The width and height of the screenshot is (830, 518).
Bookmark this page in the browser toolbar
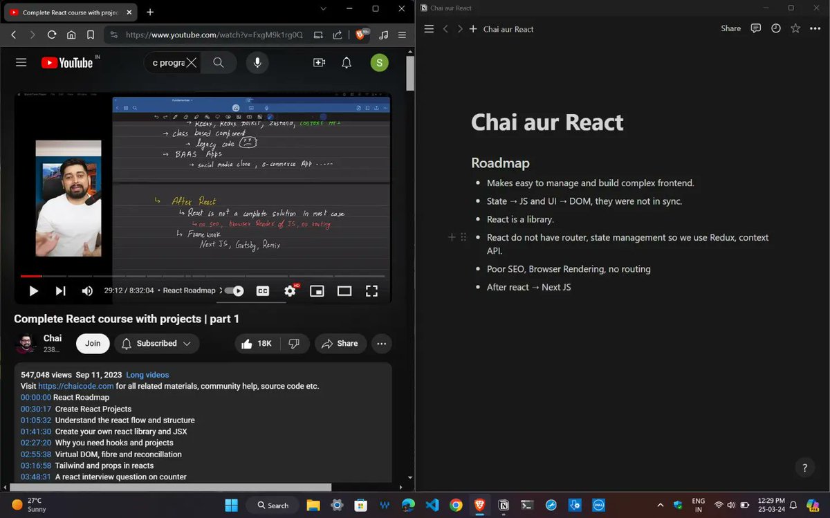click(x=91, y=35)
